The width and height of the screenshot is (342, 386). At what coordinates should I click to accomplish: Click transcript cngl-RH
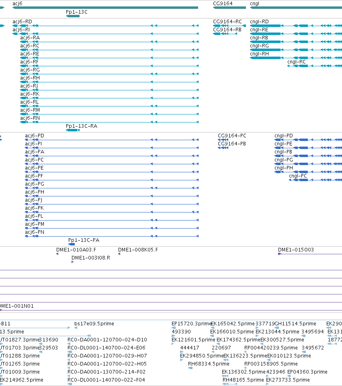259,54
